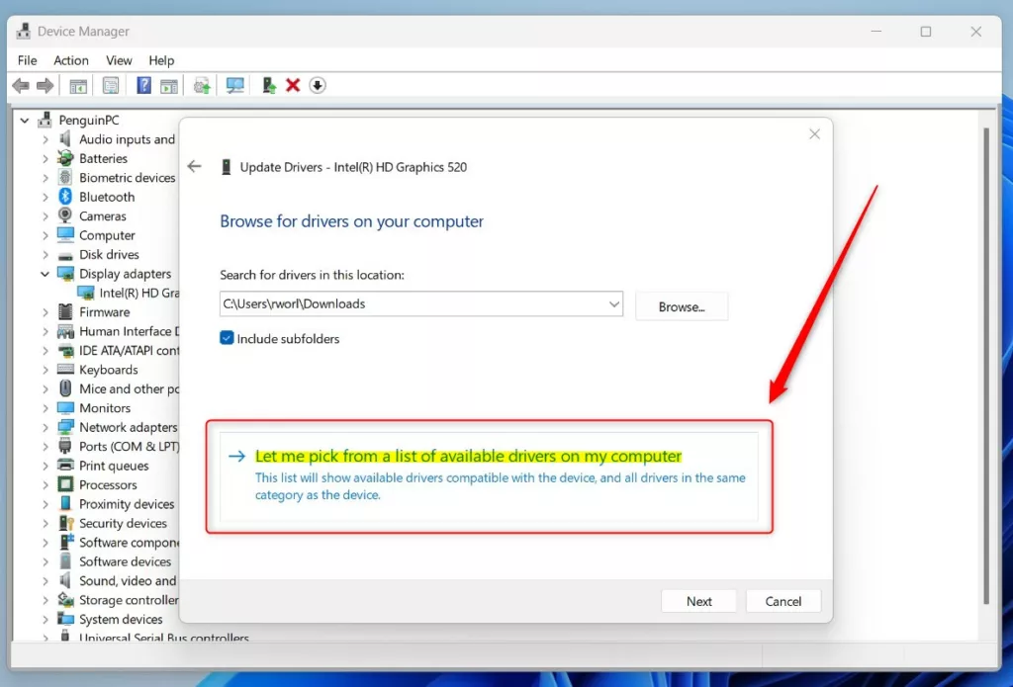Click the Back arrow toolbar icon

(21, 85)
